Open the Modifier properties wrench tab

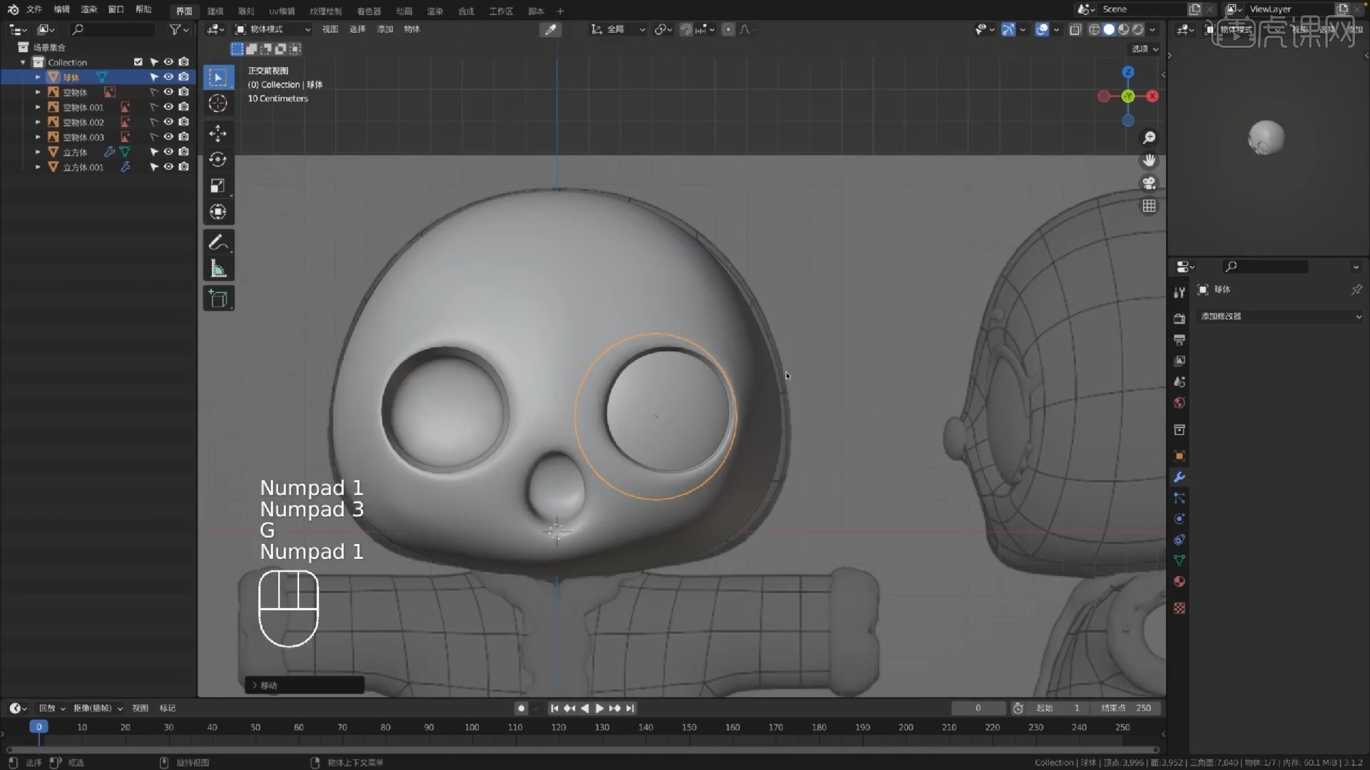point(1179,477)
